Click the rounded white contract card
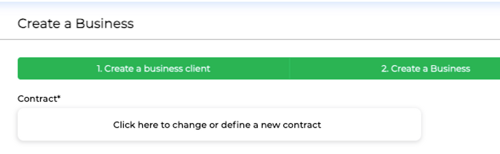The height and width of the screenshot is (154, 500). pyautogui.click(x=219, y=124)
